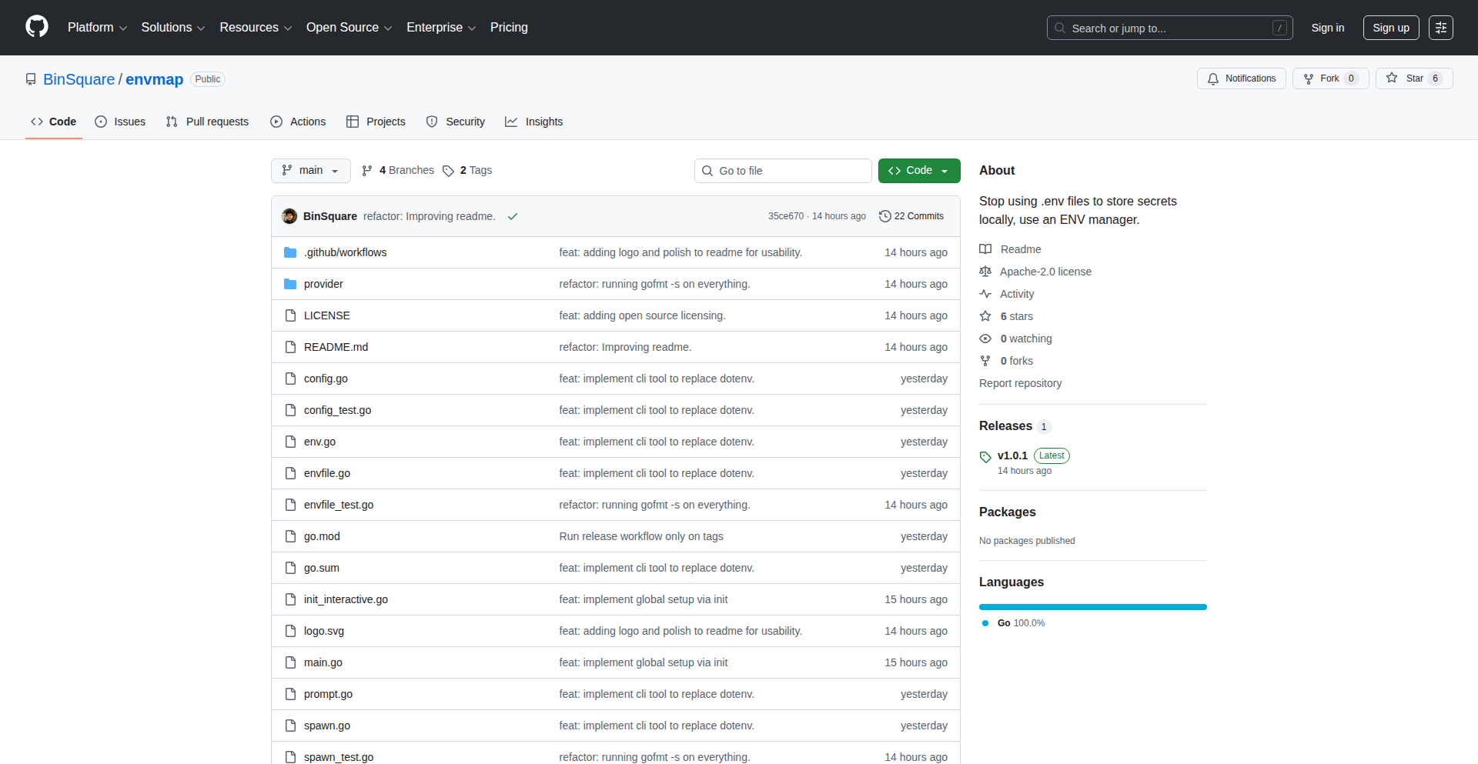Click the Sign up button
The height and width of the screenshot is (764, 1478).
pos(1390,27)
